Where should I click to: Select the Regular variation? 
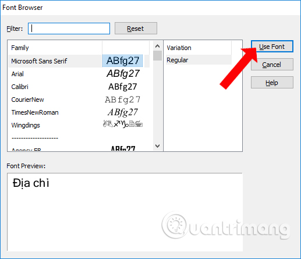(x=199, y=60)
